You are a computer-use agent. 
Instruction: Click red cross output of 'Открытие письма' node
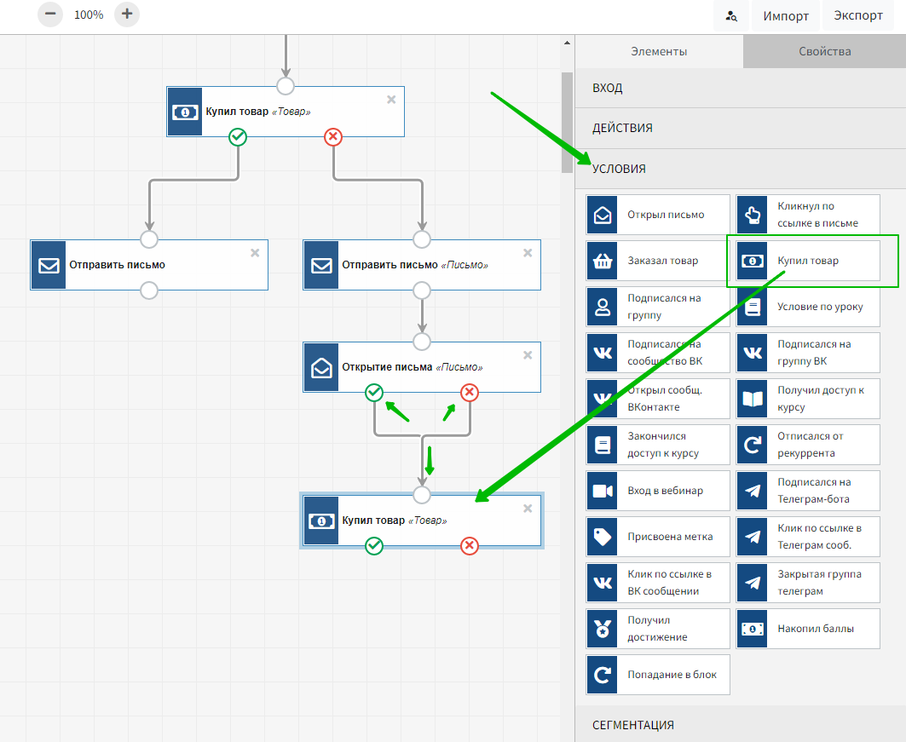click(x=470, y=393)
